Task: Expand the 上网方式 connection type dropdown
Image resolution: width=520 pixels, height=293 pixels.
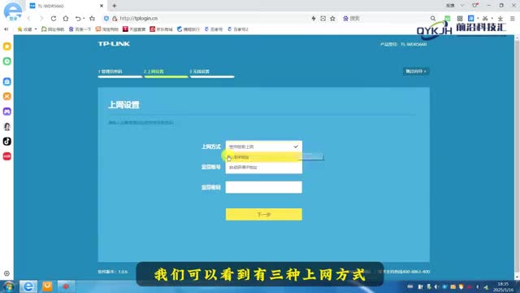Action: tap(263, 146)
